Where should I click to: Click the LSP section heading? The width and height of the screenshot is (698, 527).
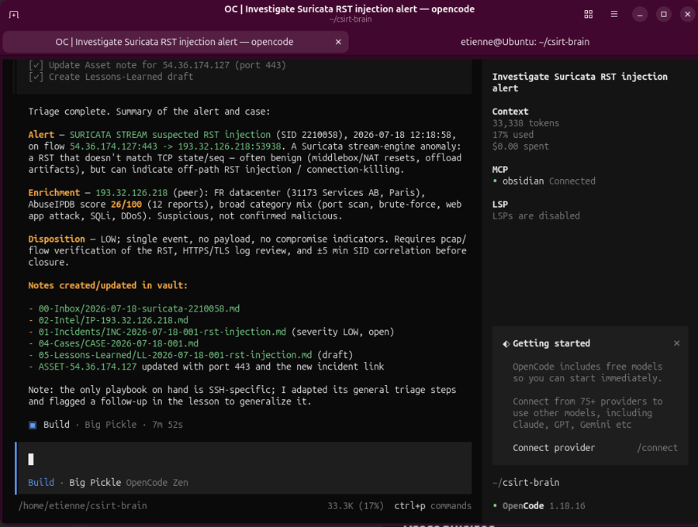(x=500, y=204)
